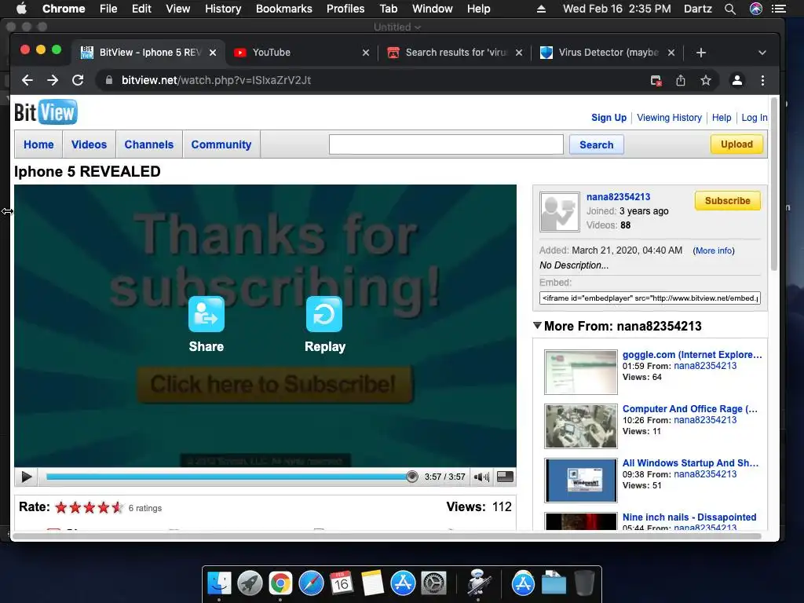Switch to the Virus Detector tab
This screenshot has height=603, width=804.
coord(608,53)
